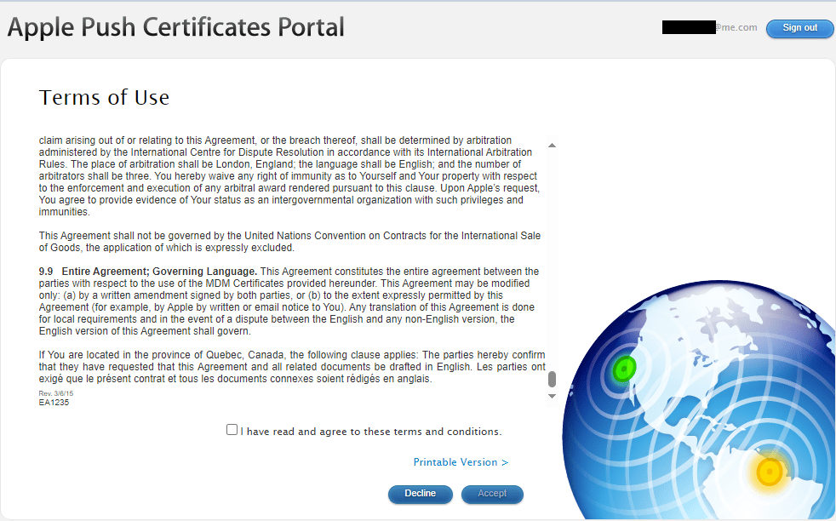Screen dimensions: 836x521
Task: Click the scroll up arrow of terms
Action: (x=552, y=146)
